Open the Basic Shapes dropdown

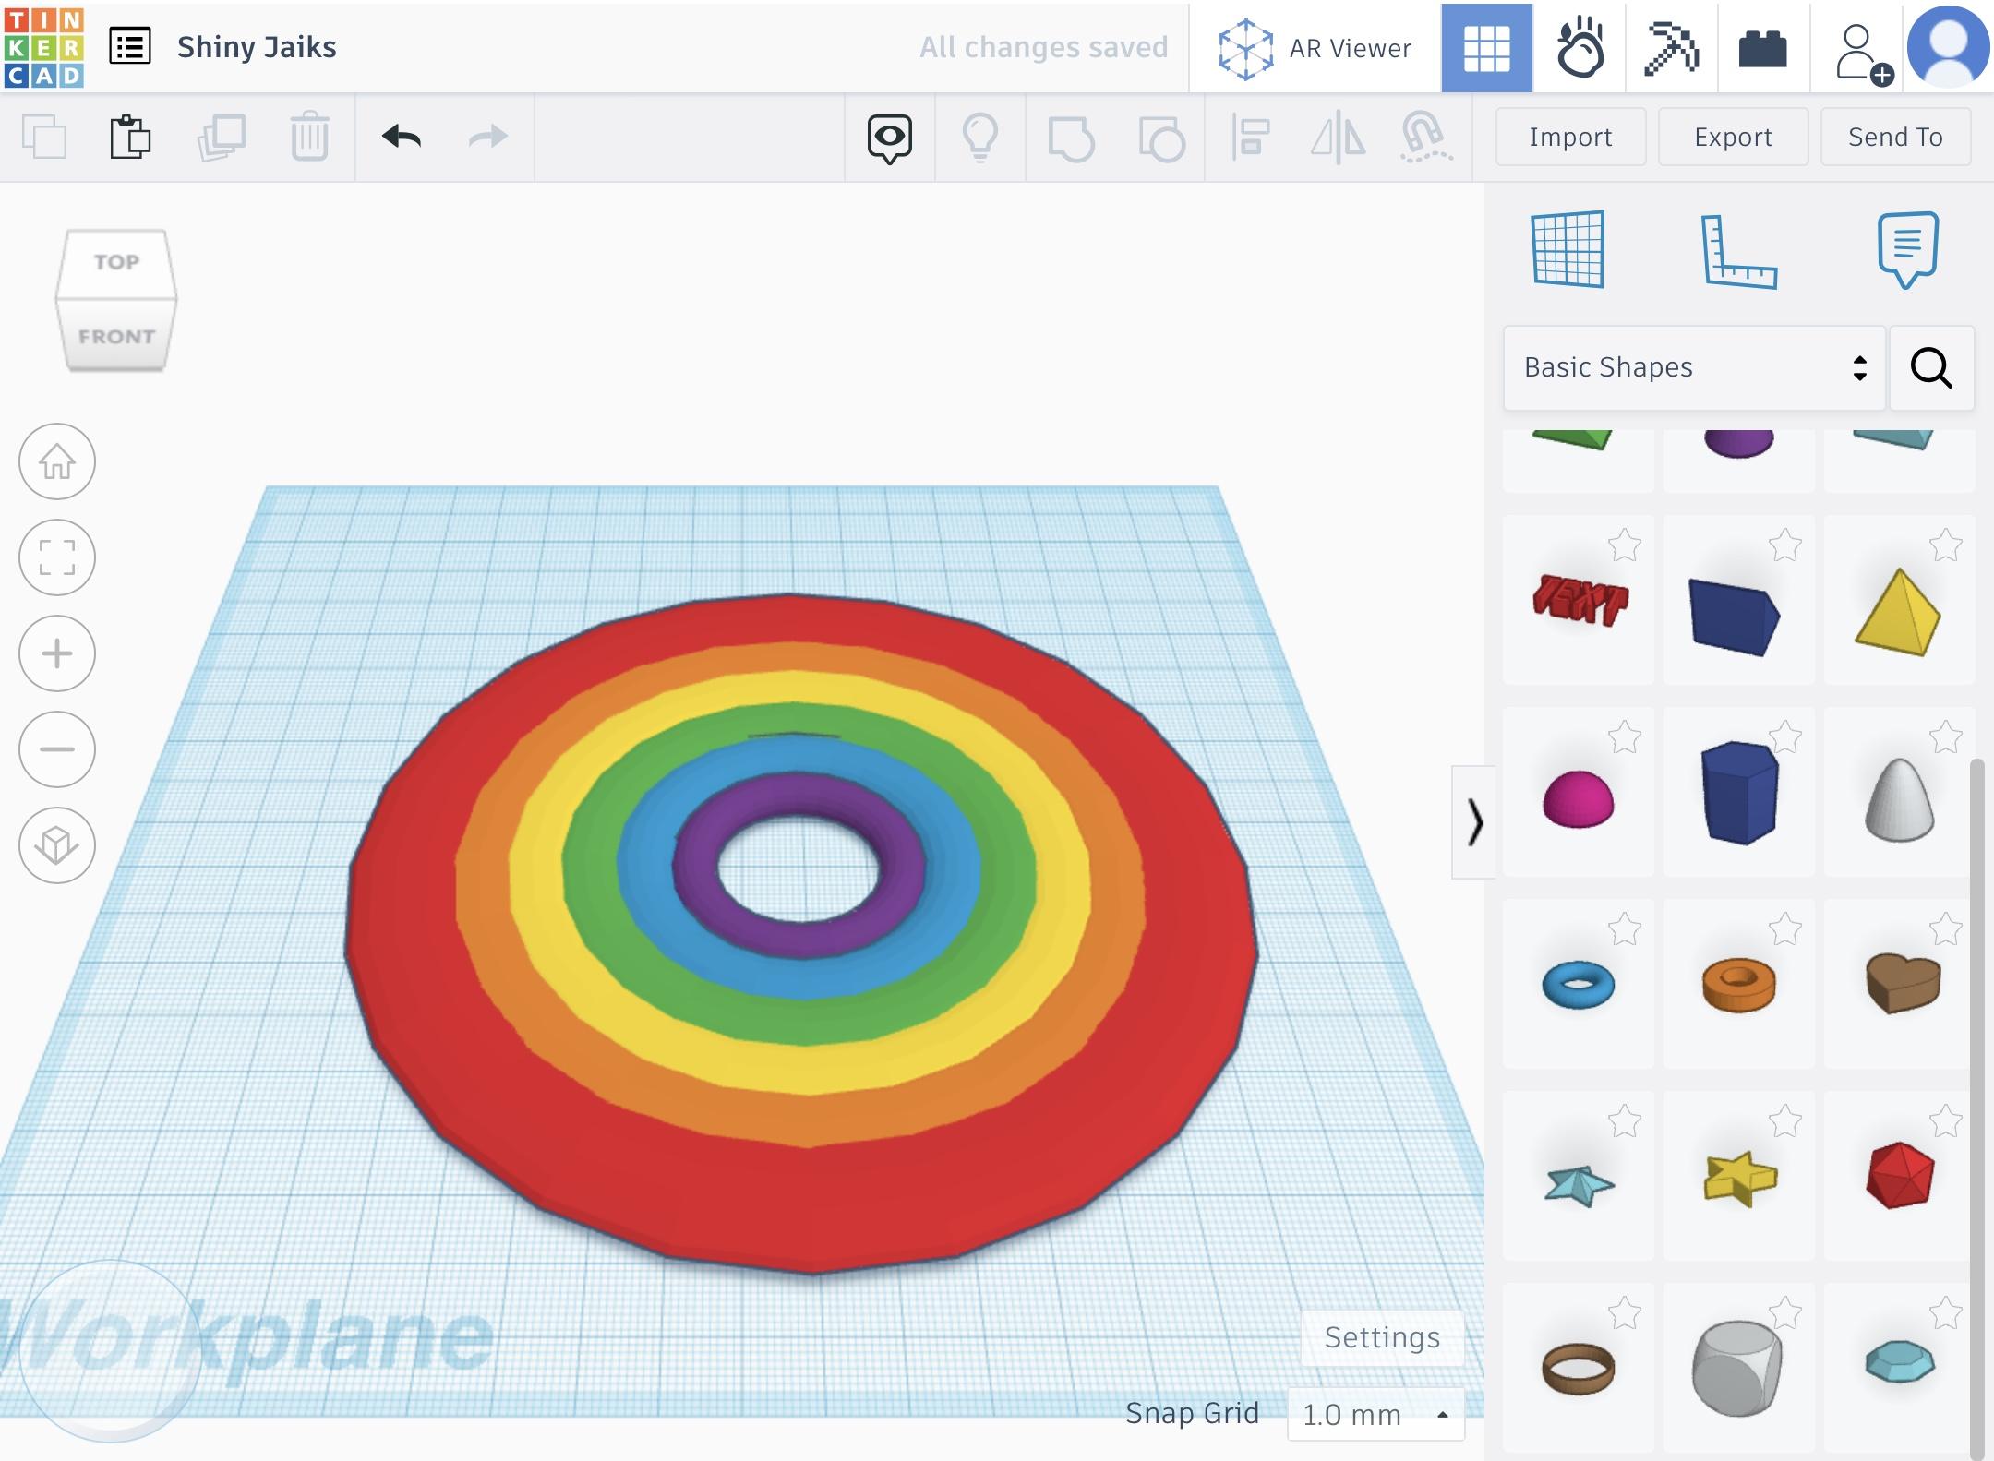tap(1693, 367)
